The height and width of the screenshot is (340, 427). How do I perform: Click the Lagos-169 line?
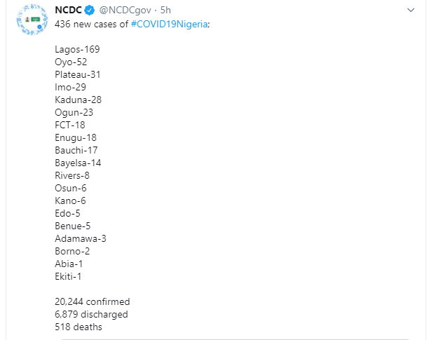[77, 49]
